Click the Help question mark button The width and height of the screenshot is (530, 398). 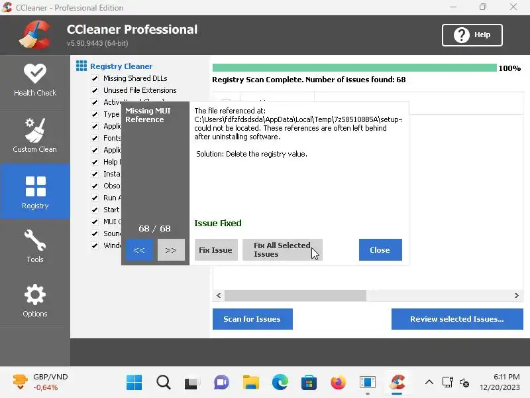coord(472,35)
